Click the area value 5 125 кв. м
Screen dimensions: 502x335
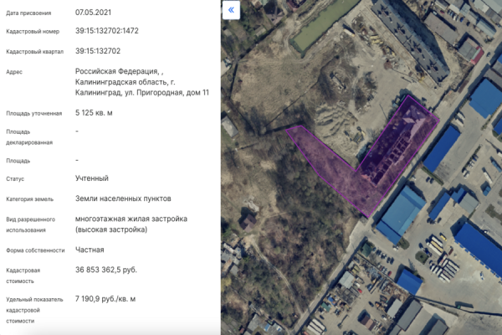pos(94,112)
